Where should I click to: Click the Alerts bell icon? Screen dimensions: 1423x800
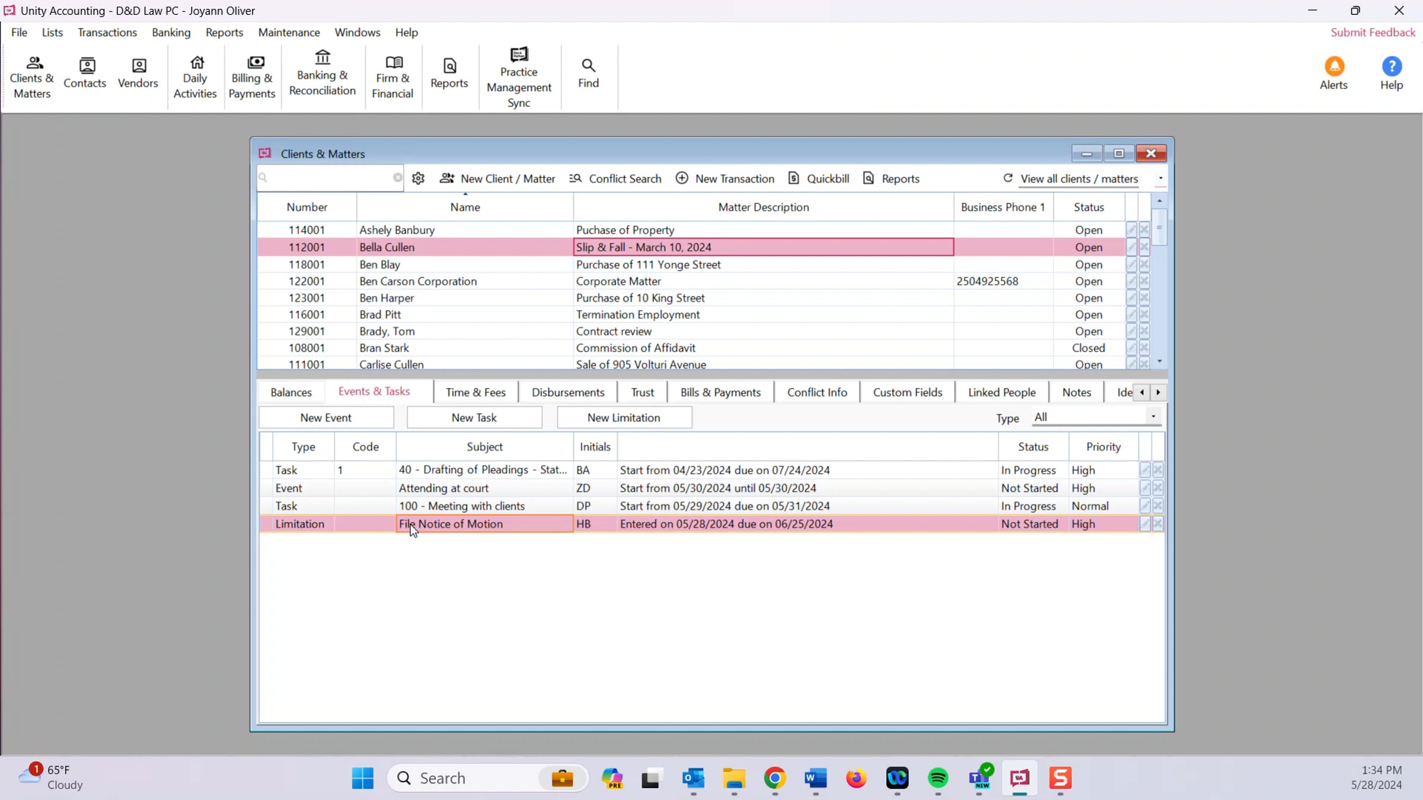click(1334, 66)
